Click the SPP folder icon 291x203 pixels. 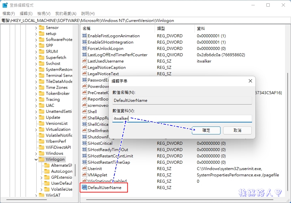(42, 46)
